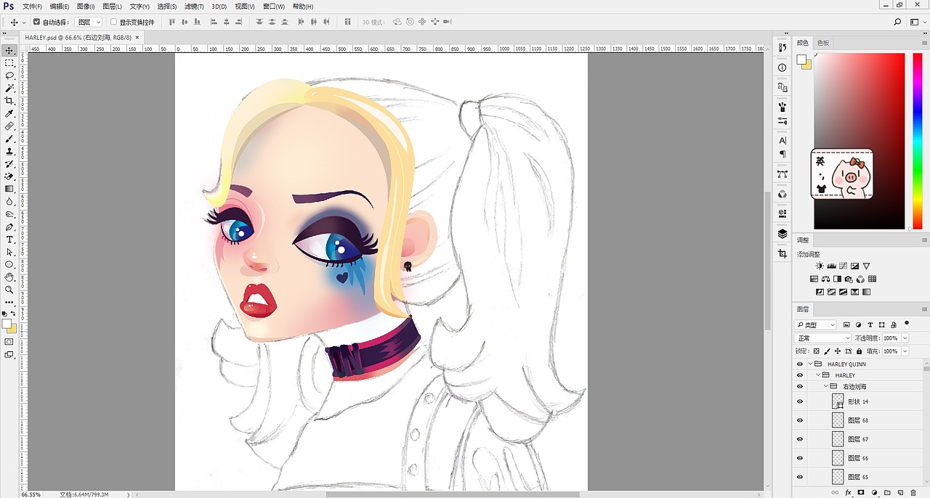Open the fill 填充 dropdown arrow
The width and height of the screenshot is (930, 498).
(905, 351)
